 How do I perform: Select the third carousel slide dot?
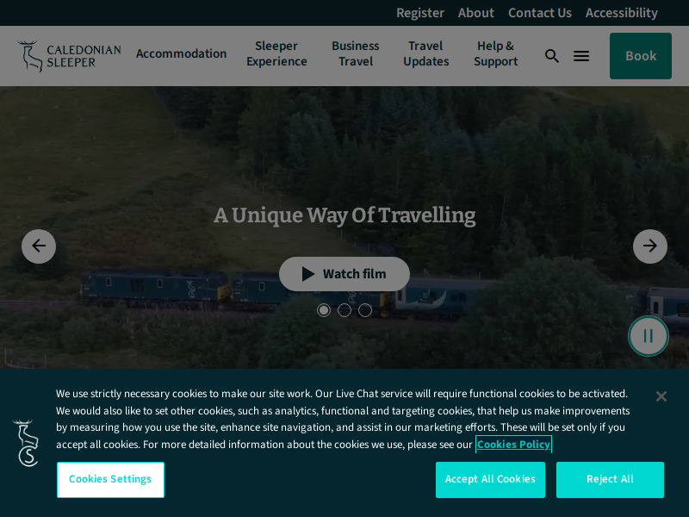(364, 310)
